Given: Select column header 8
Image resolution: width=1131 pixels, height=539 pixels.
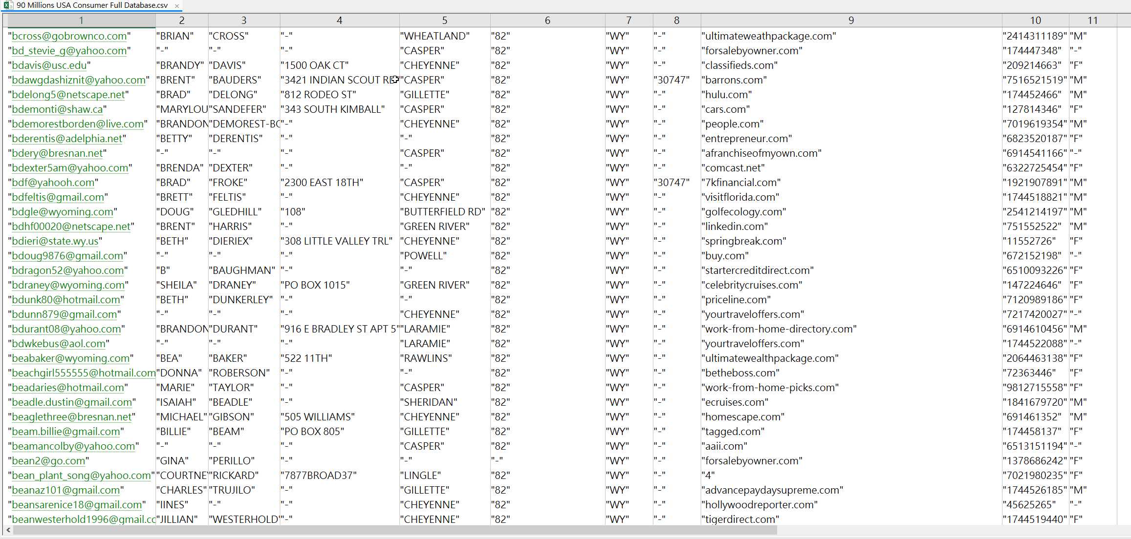Looking at the screenshot, I should [677, 21].
